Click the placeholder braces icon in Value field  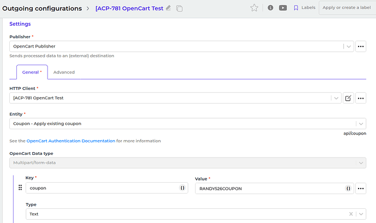pos(348,188)
